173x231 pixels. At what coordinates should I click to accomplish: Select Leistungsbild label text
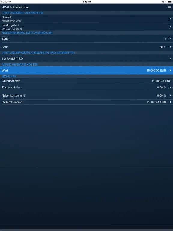coord(10,25)
